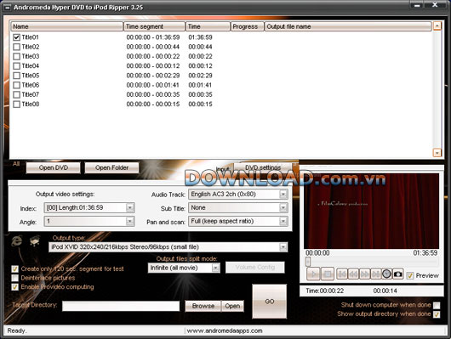Open Output files split mode dropdown

216,268
